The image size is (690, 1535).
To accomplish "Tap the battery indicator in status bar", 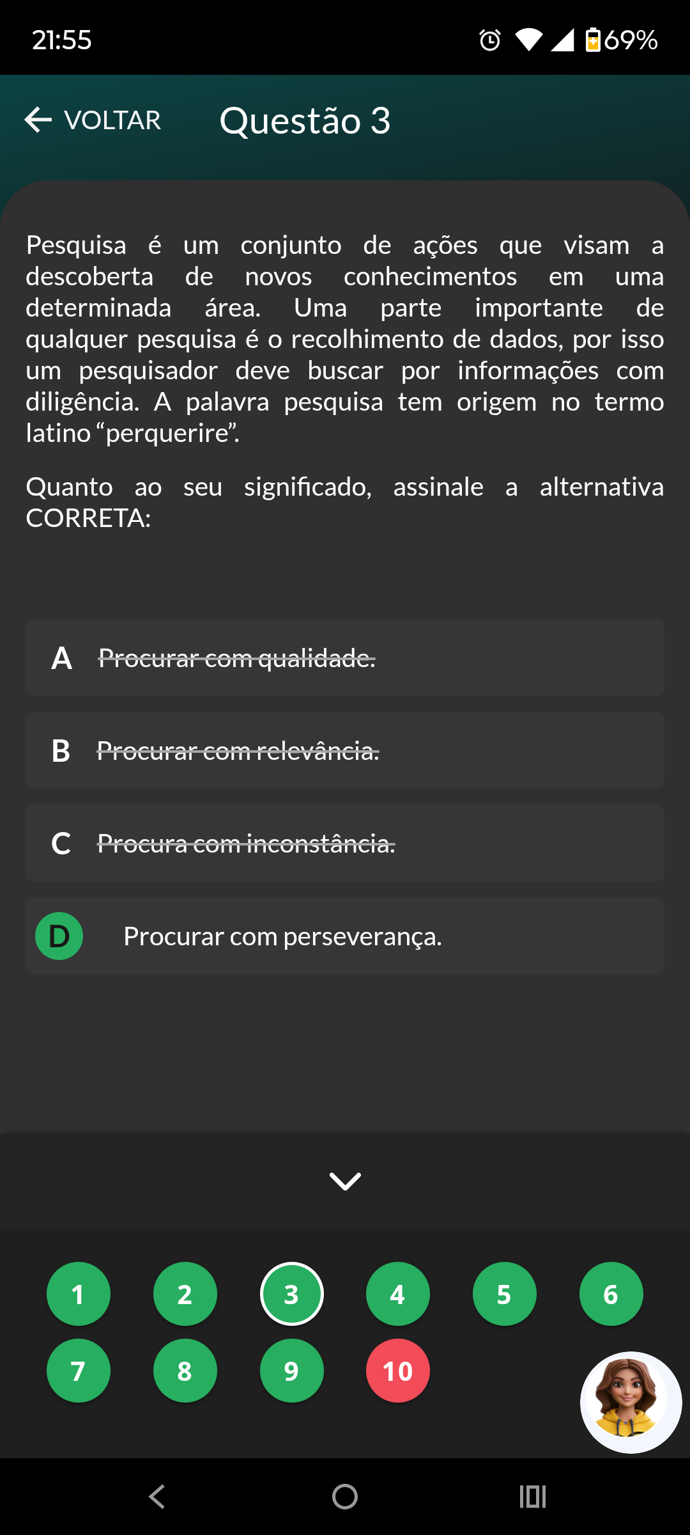I will [593, 40].
